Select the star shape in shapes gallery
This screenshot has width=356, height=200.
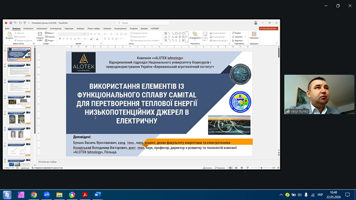[183, 40]
